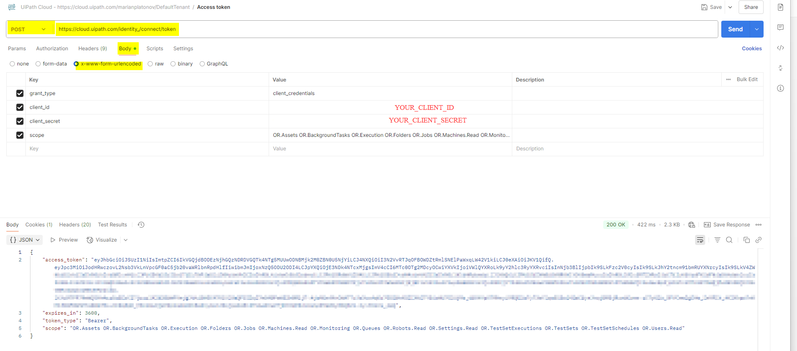The image size is (797, 351).
Task: Select the response Body tab
Action: [x=12, y=225]
